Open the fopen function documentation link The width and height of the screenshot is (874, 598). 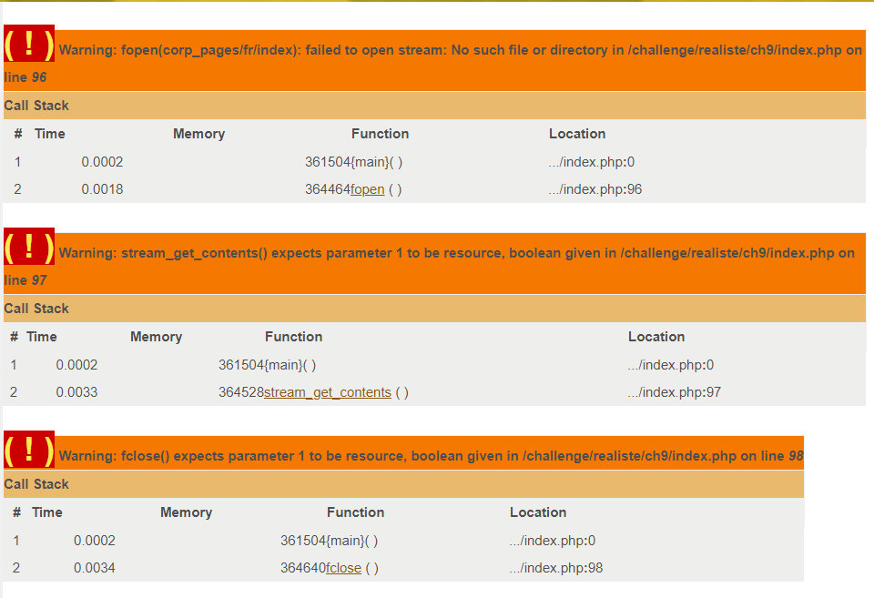(x=367, y=189)
